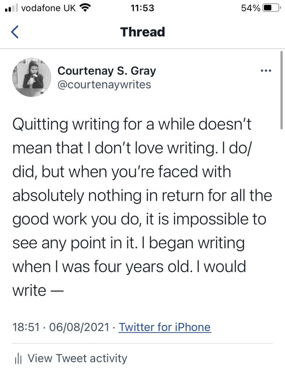Tap the display name Courtenay S. Gray
Viewport: 285px width, 371px height.
pyautogui.click(x=107, y=70)
